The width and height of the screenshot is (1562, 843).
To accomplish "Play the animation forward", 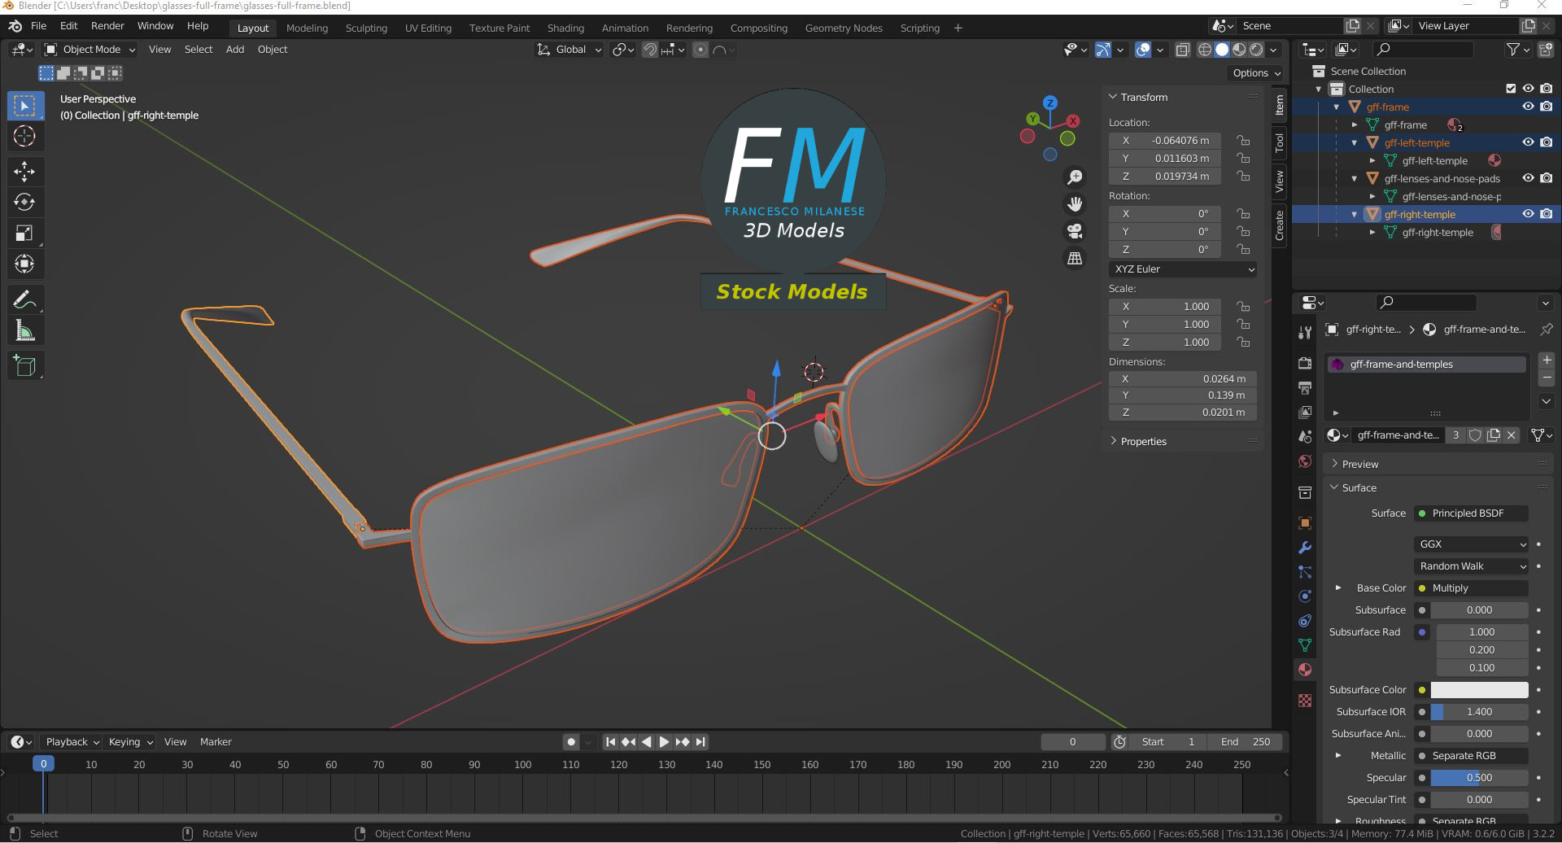I will coord(664,742).
